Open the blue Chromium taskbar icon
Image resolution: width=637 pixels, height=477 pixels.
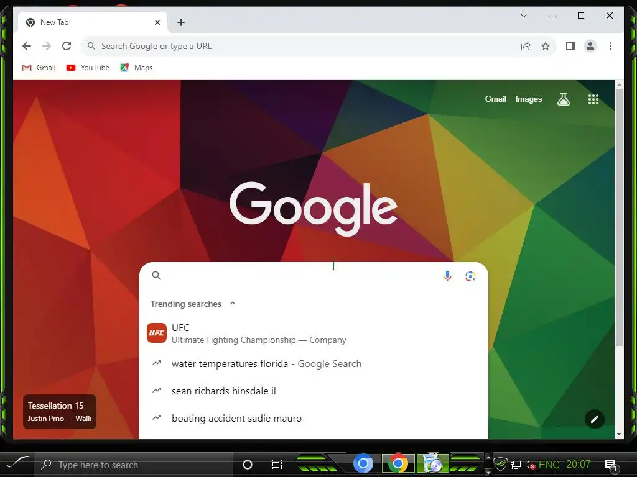pyautogui.click(x=363, y=463)
